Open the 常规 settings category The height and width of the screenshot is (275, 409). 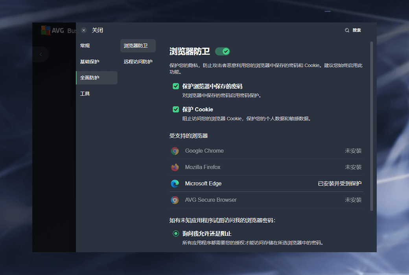click(x=85, y=46)
